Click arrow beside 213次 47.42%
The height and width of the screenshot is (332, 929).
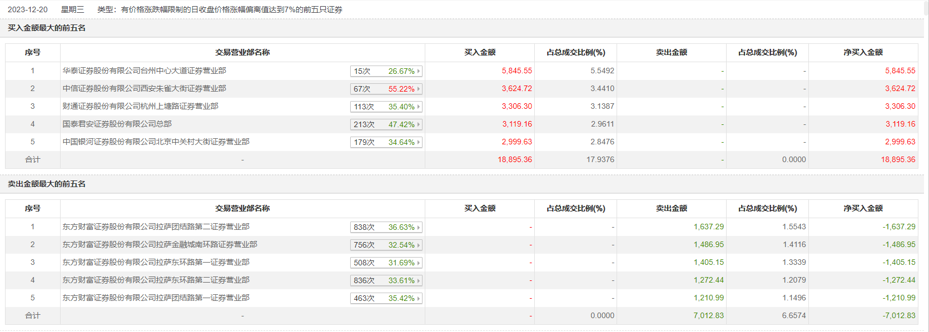419,124
